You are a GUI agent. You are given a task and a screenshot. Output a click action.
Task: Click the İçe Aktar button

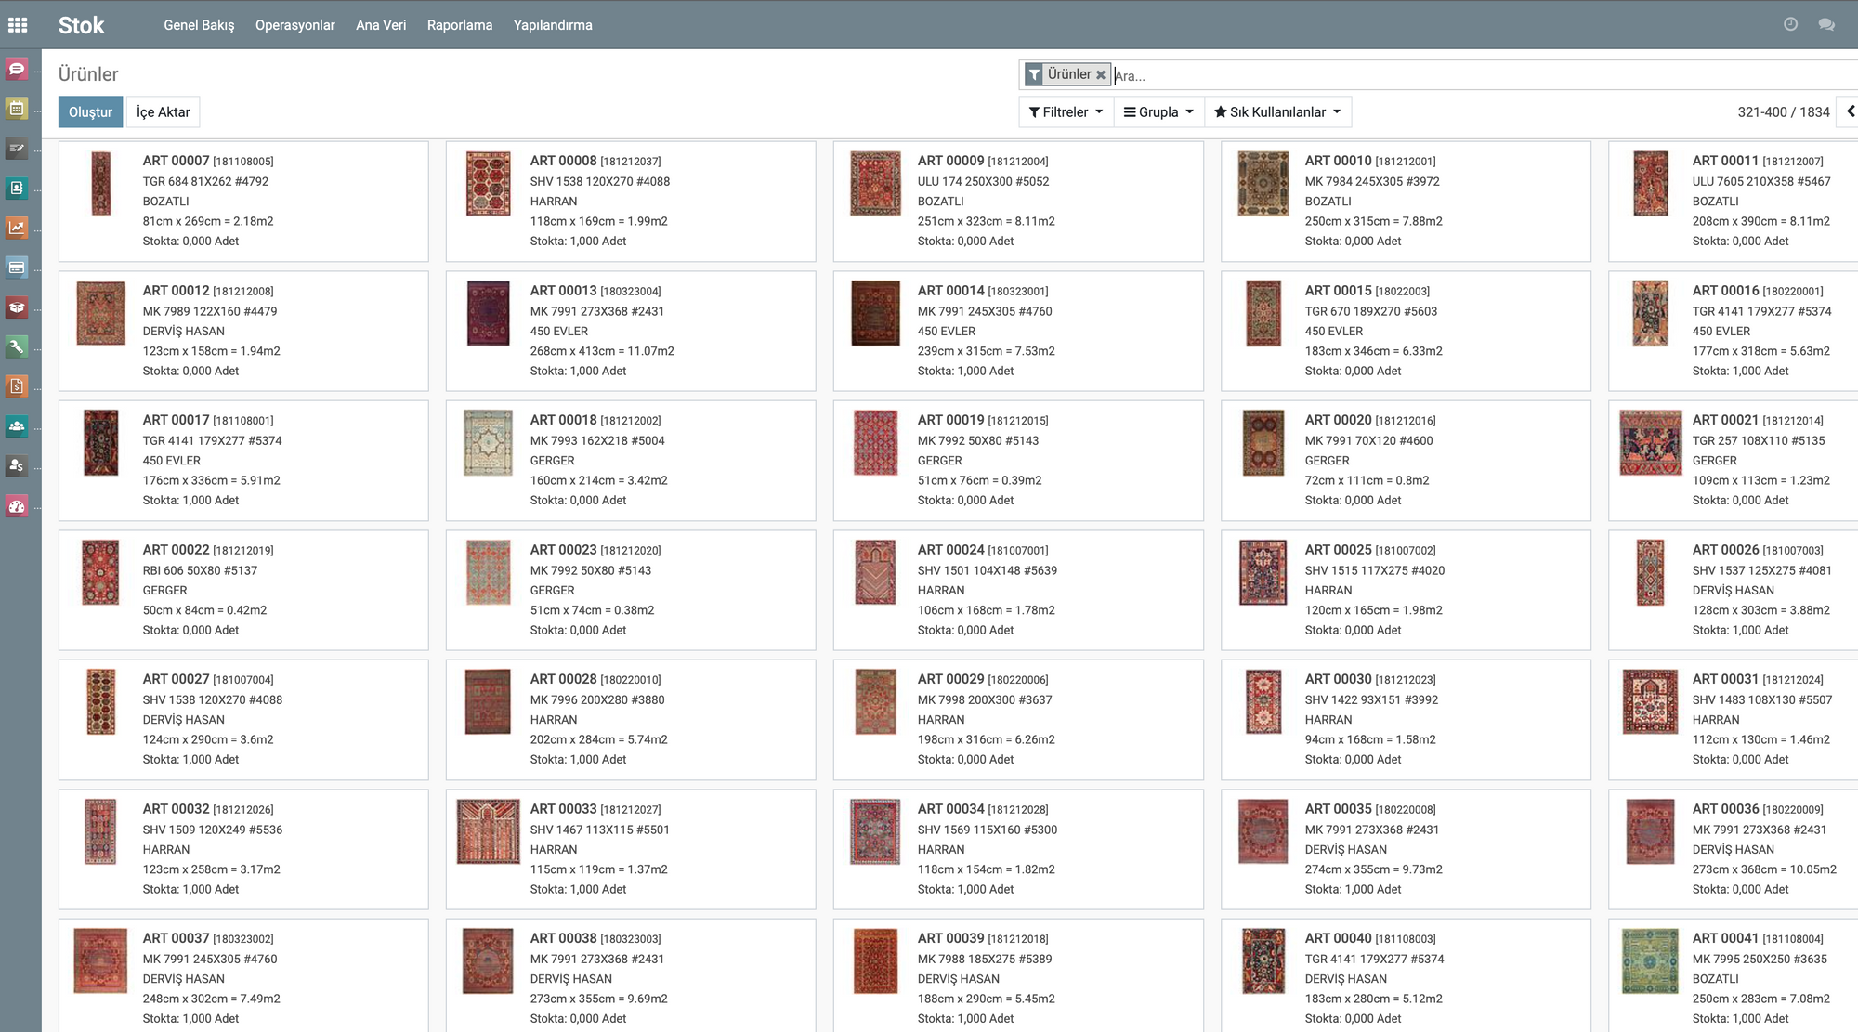point(163,112)
